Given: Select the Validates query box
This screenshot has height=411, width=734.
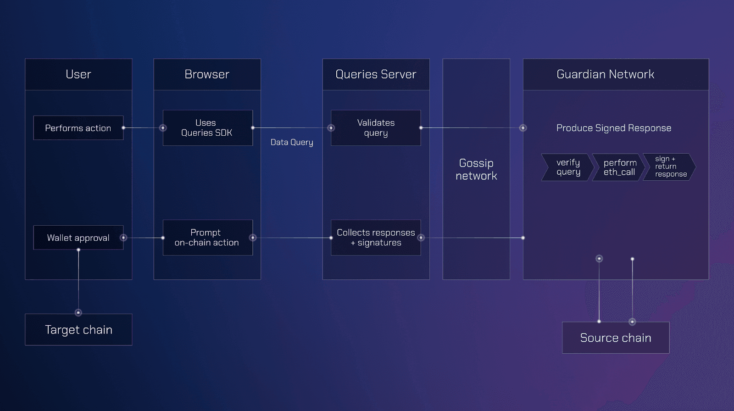Looking at the screenshot, I should 376,128.
